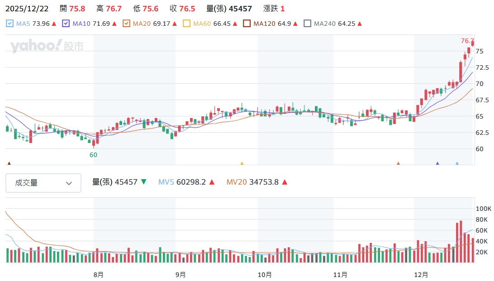The image size is (494, 281).
Task: Click the 8月 label on the time axis
Action: coord(98,274)
